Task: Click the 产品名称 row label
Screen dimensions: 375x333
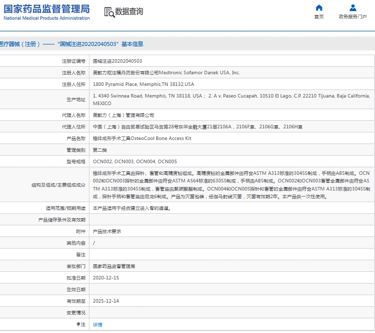Action: 76,138
